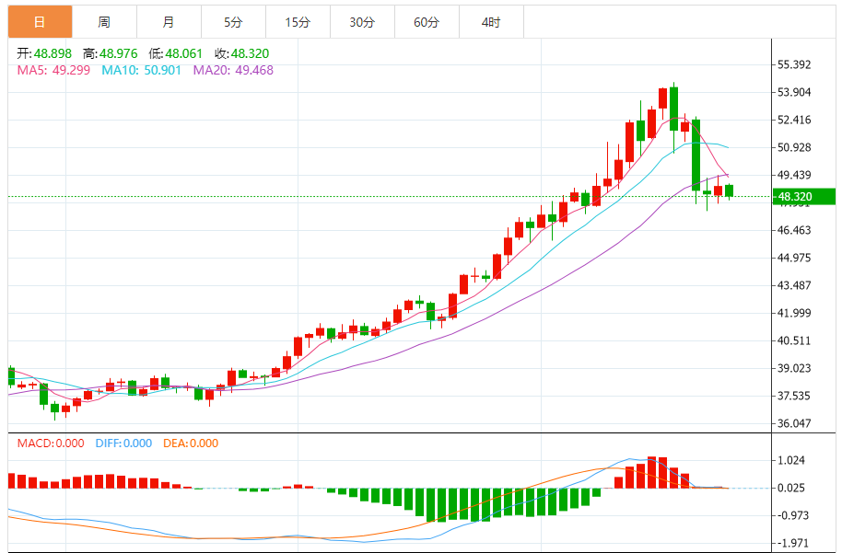842x553 pixels.
Task: Click the 收:48.320 close price value
Action: [x=241, y=53]
